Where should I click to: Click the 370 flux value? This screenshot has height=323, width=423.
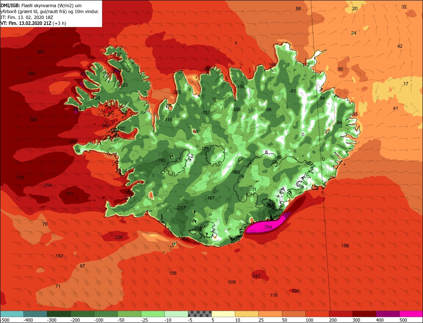[20, 178]
